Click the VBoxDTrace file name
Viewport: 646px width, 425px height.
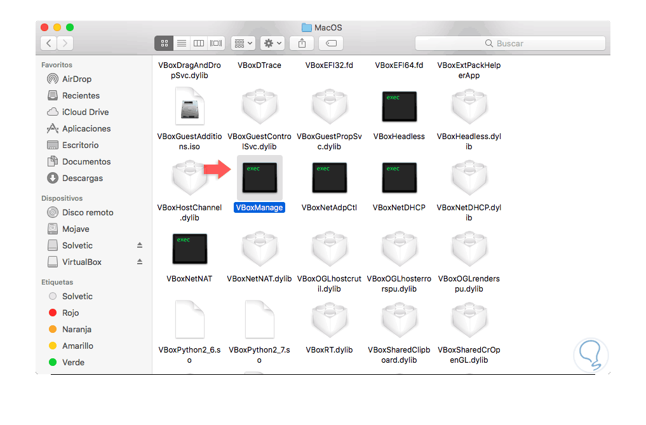(260, 65)
